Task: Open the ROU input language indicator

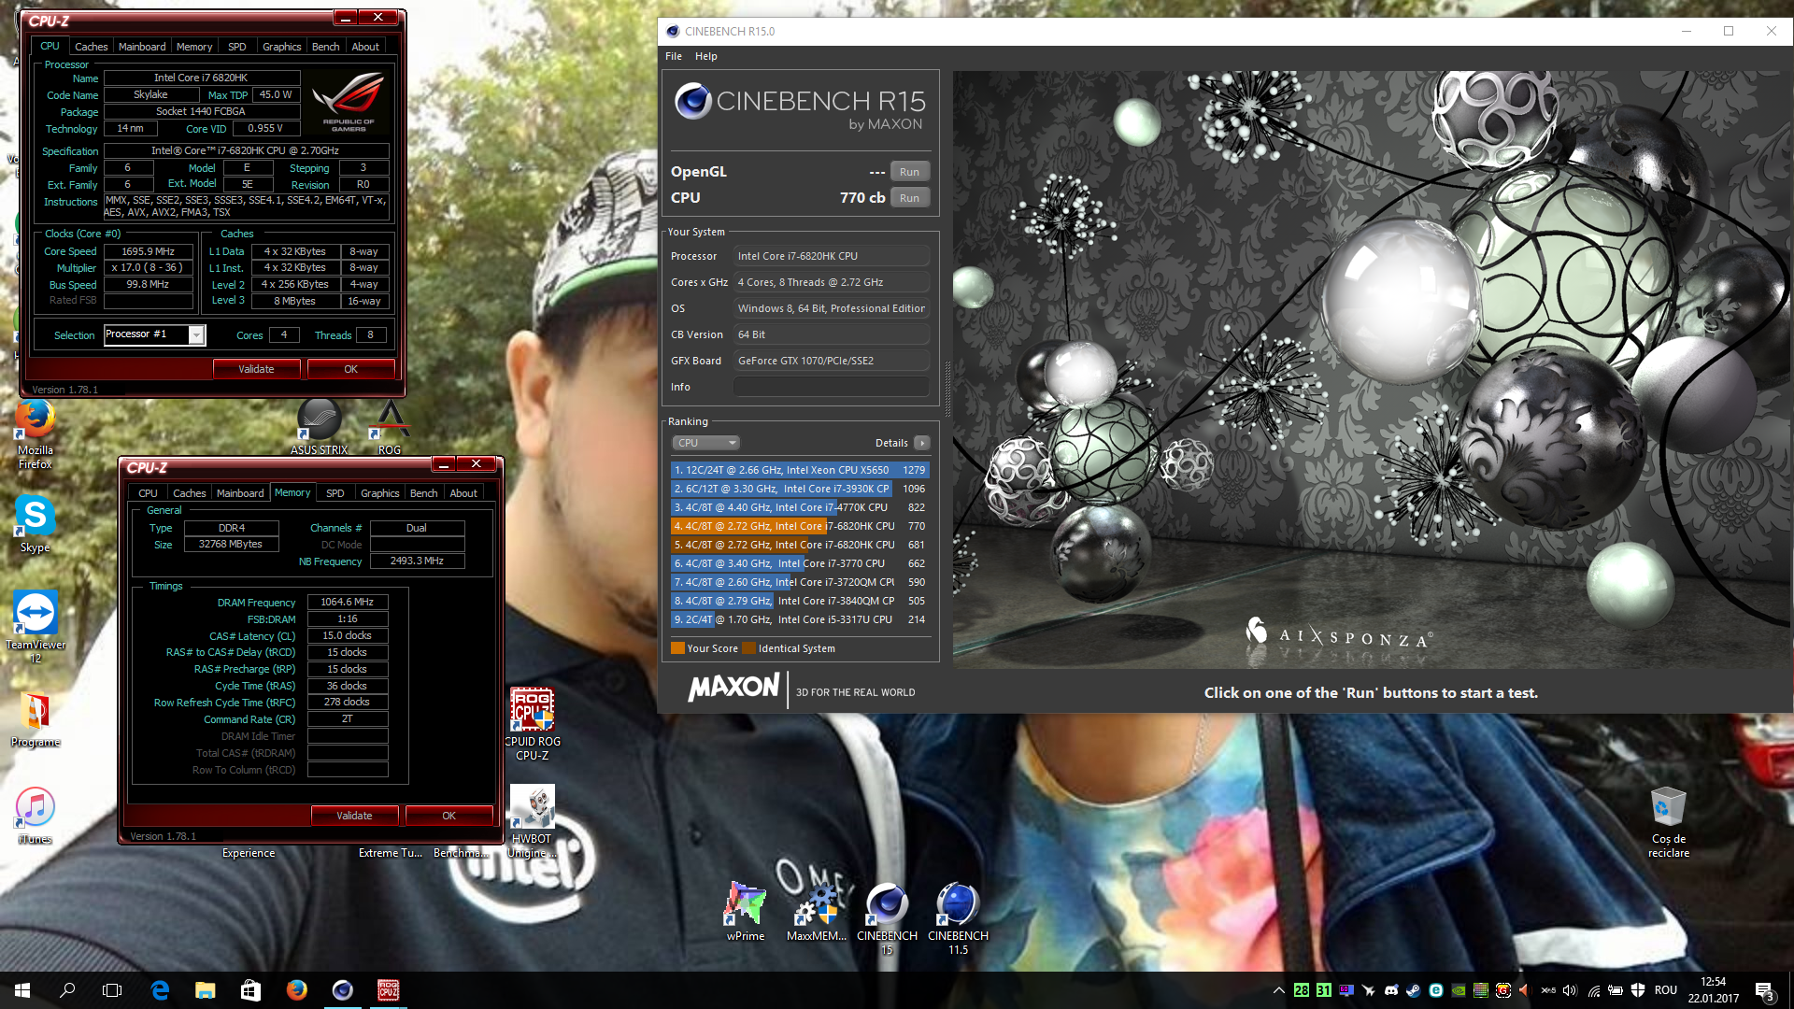Action: (x=1666, y=990)
